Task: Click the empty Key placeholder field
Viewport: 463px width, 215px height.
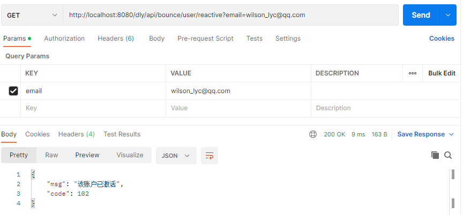Action: [93, 108]
